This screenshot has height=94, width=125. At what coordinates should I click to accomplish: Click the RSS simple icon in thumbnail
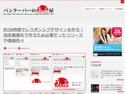(93, 72)
